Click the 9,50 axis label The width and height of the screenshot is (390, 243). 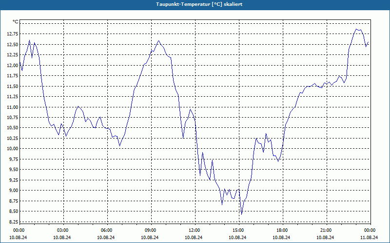point(14,170)
